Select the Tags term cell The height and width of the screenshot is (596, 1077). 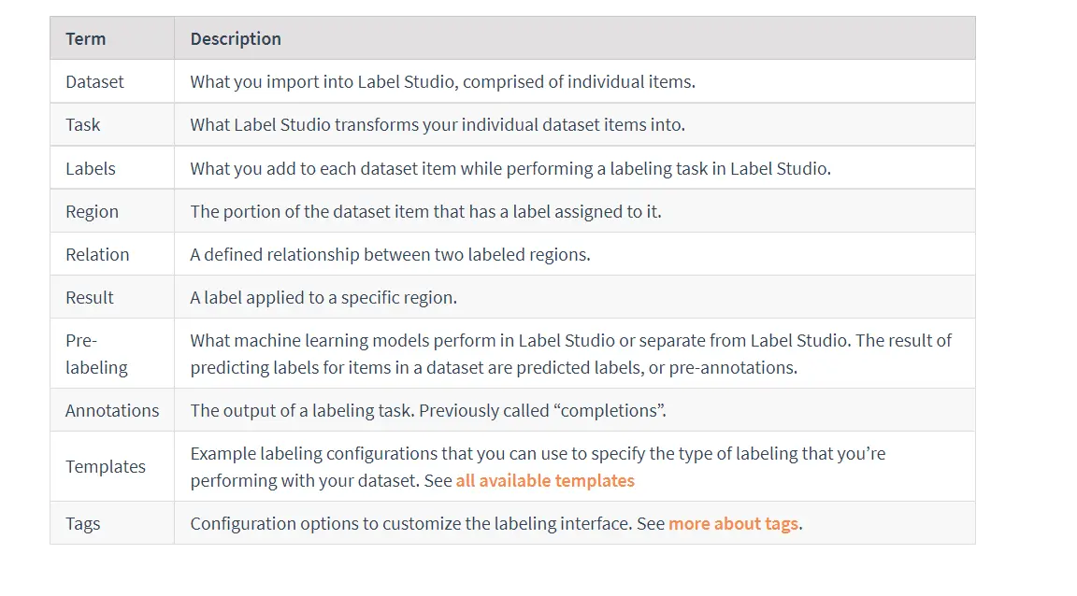click(112, 524)
